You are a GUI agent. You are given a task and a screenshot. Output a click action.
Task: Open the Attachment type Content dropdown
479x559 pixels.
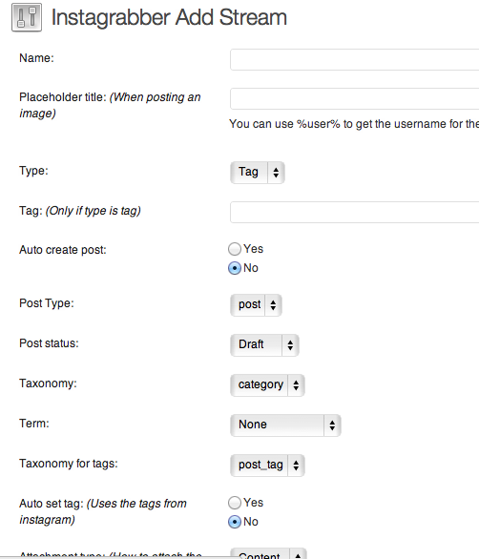[x=268, y=553]
